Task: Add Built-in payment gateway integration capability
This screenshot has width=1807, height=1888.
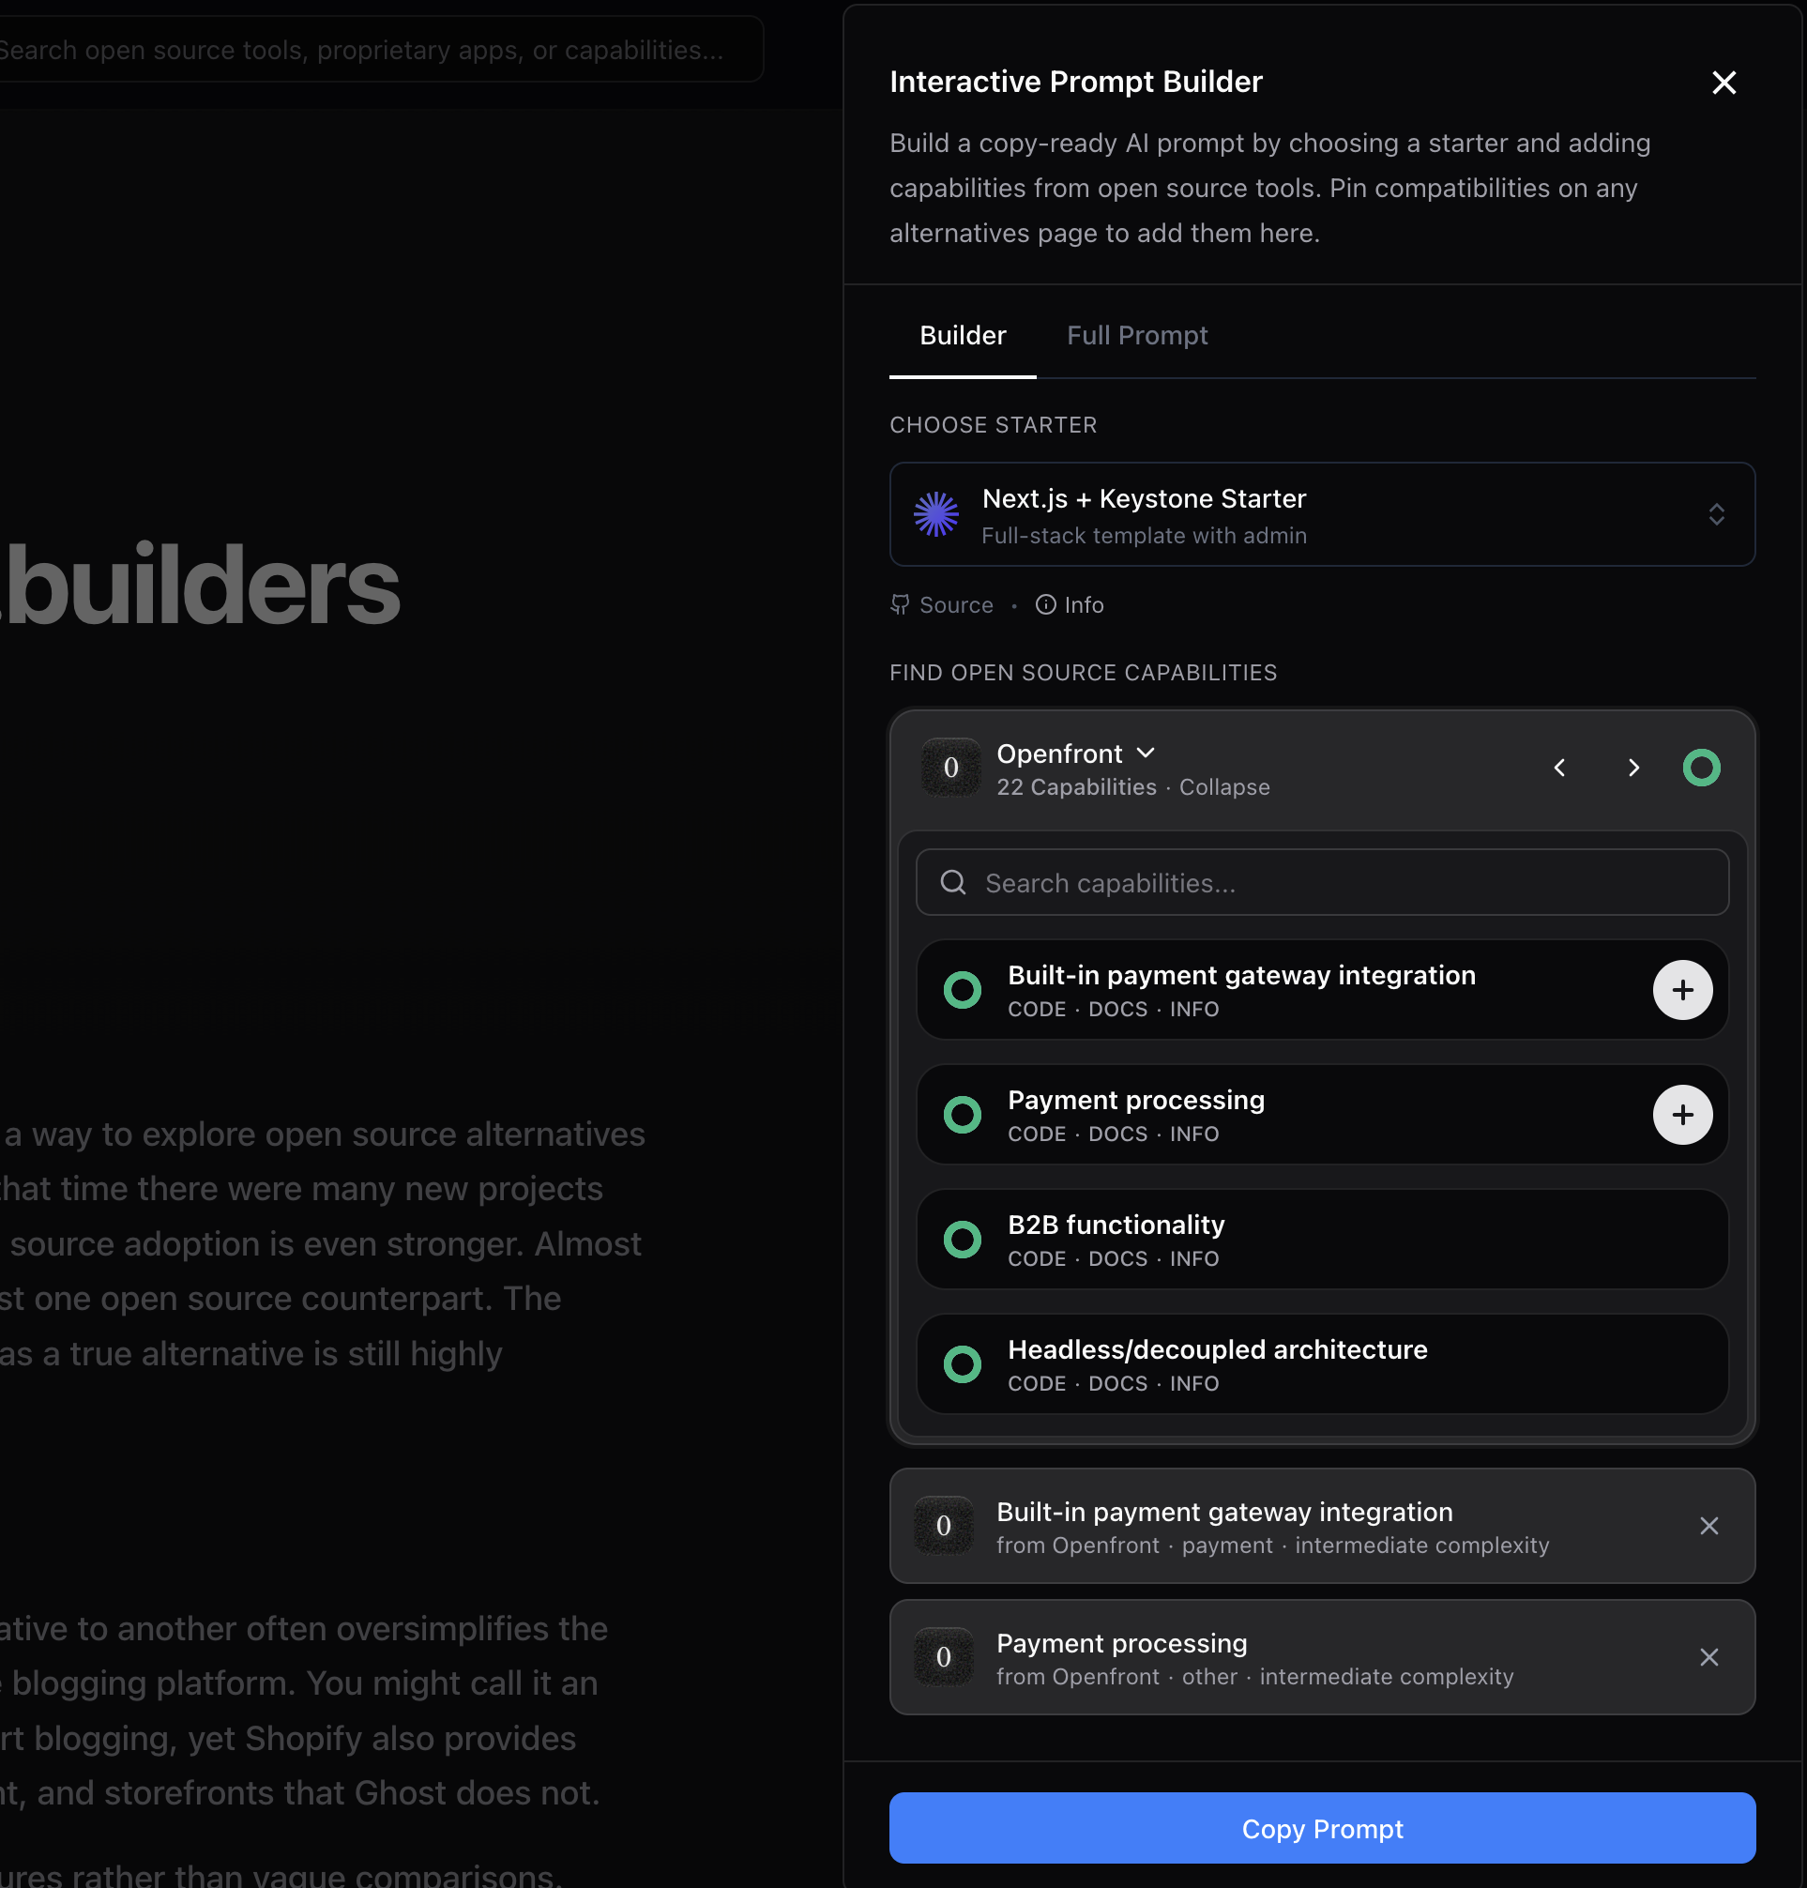Action: click(x=1682, y=989)
